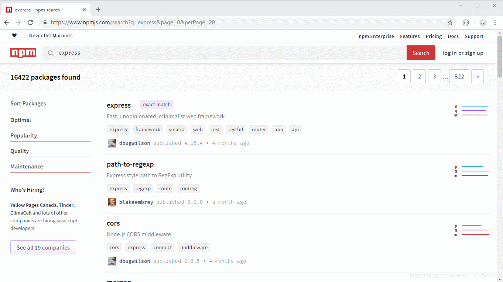Select the express - npm search tab
503x282 pixels.
[46, 10]
